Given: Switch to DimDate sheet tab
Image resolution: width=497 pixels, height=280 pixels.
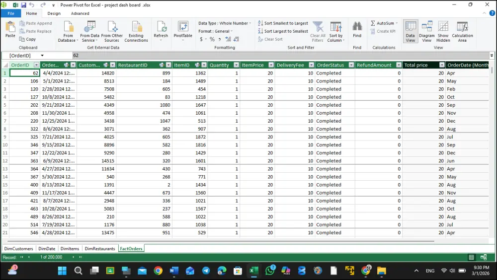Looking at the screenshot, I should click(x=47, y=249).
